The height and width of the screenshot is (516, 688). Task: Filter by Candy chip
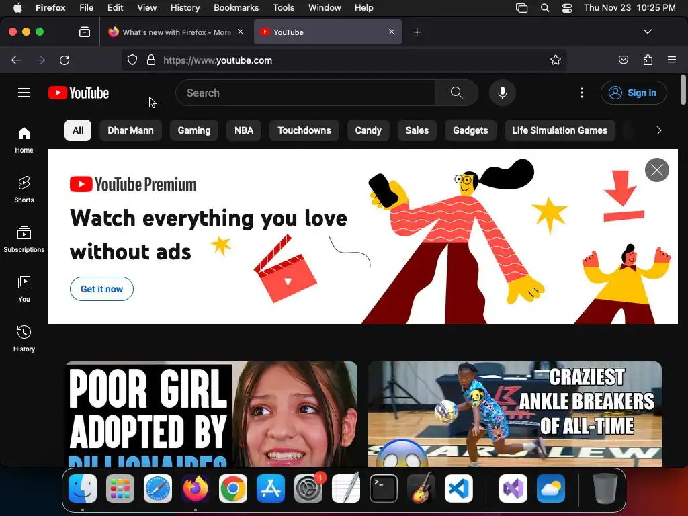point(368,130)
